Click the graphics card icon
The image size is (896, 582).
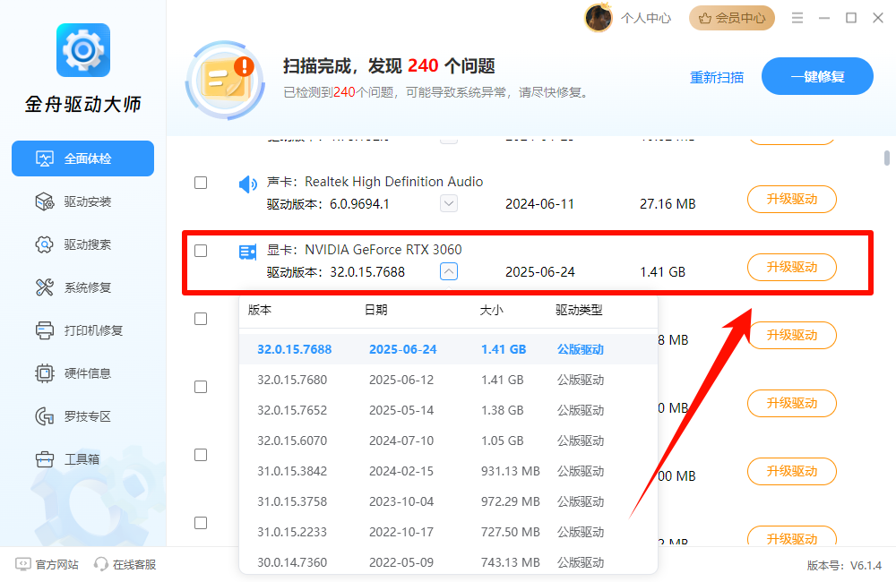click(247, 252)
